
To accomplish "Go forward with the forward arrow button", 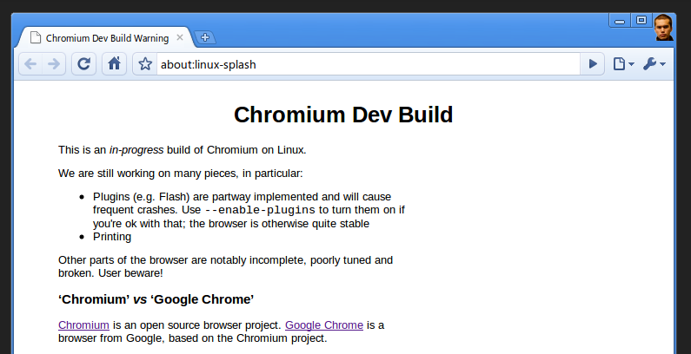I will [54, 64].
